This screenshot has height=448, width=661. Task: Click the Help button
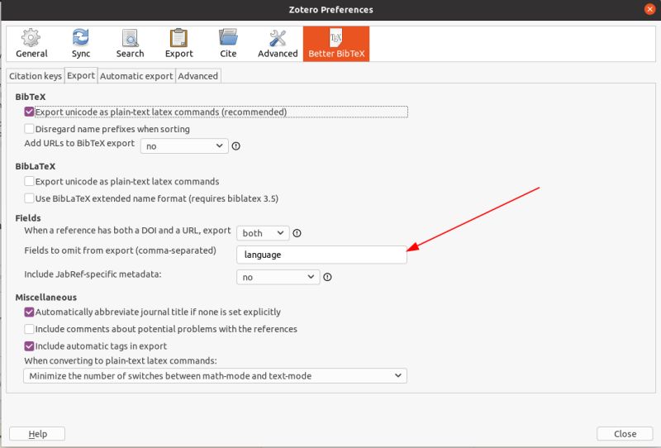click(37, 434)
